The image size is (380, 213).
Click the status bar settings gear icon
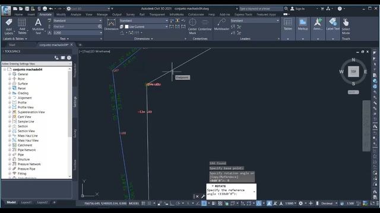301,204
